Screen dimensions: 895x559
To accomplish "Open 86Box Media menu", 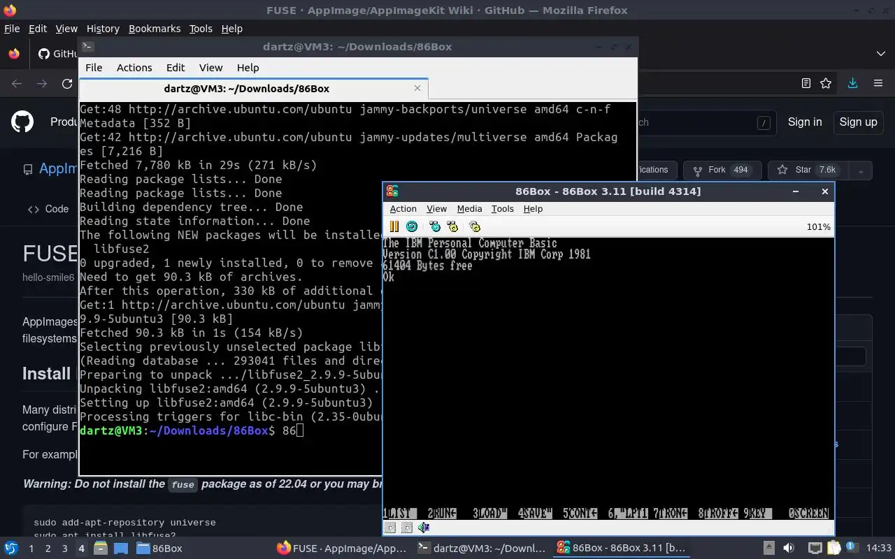I will (x=469, y=209).
